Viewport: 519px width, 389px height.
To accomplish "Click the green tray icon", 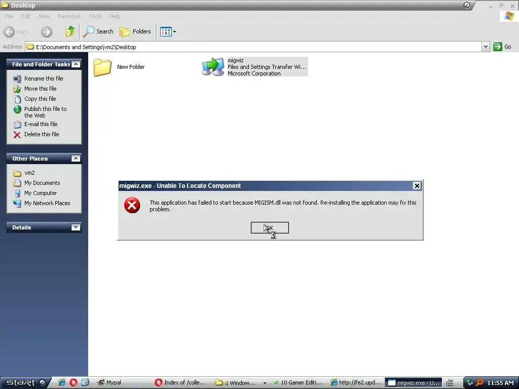I will click(470, 382).
